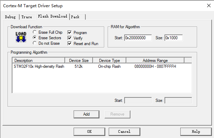
Task: Edit RAM for Algorithm Start field
Action: (x=138, y=38)
